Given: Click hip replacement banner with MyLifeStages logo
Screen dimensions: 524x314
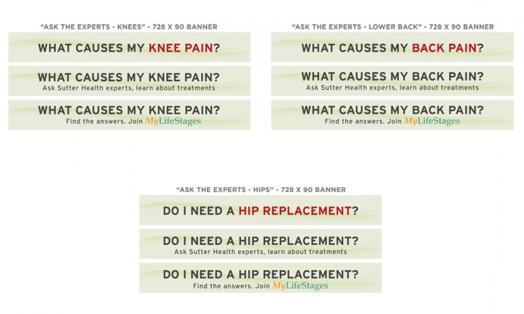Looking at the screenshot, I should click(260, 278).
